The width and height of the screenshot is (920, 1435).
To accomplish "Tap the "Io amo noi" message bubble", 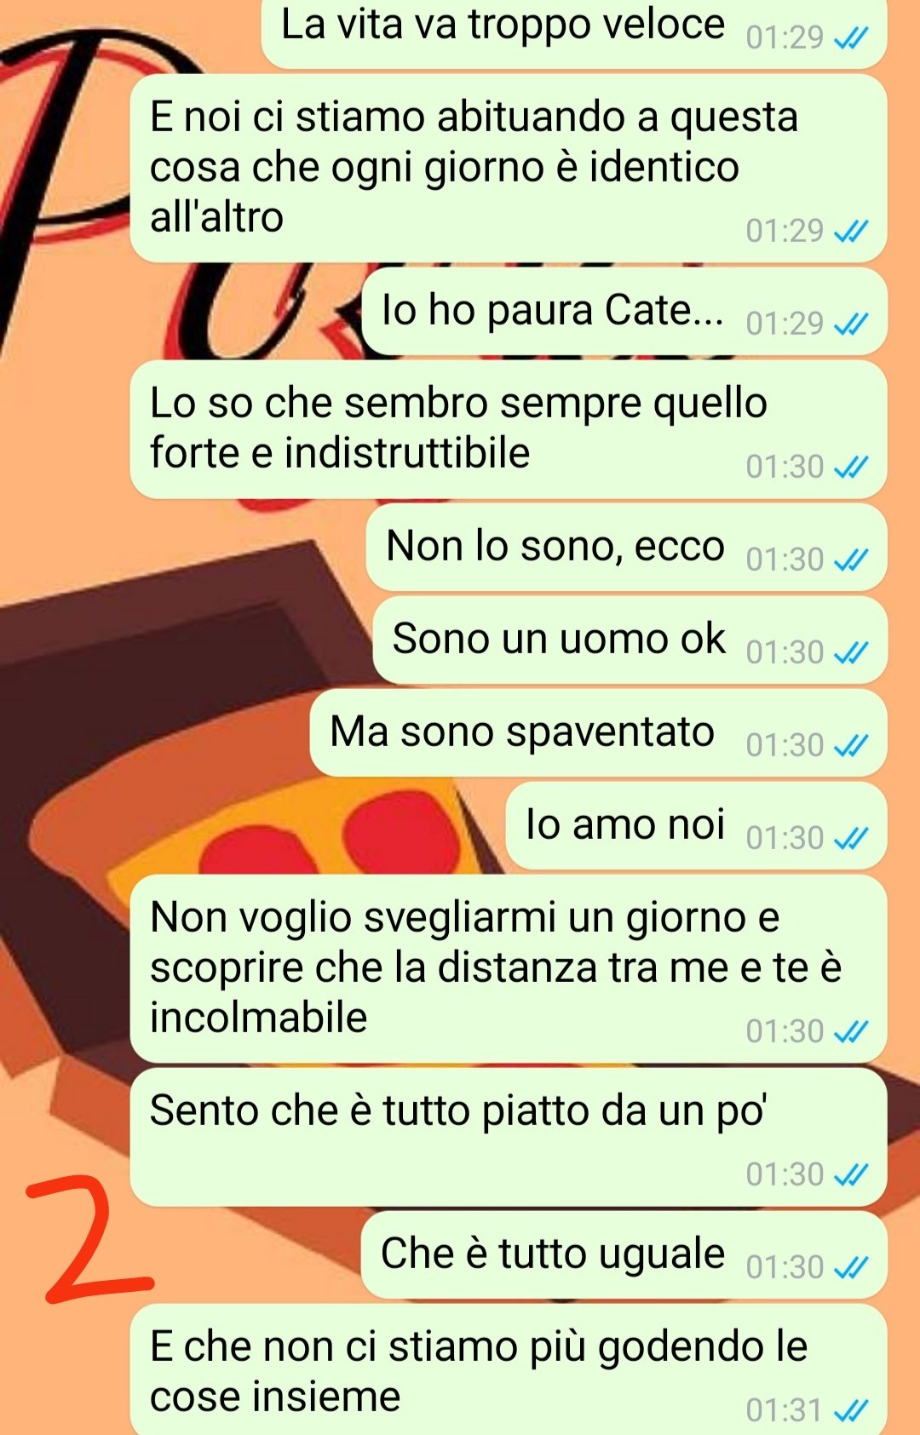I will (x=696, y=826).
